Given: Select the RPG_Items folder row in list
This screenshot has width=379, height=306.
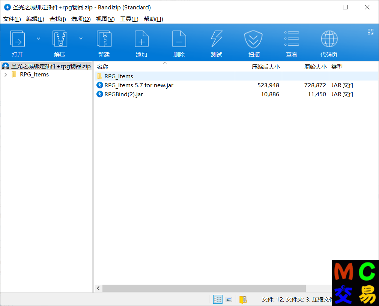Looking at the screenshot, I should tap(236, 76).
